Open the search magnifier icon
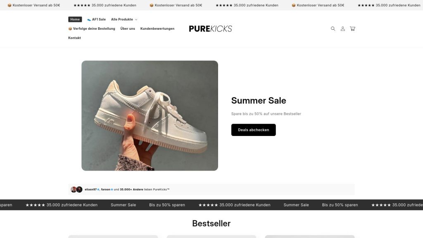The width and height of the screenshot is (423, 238). coord(333,29)
